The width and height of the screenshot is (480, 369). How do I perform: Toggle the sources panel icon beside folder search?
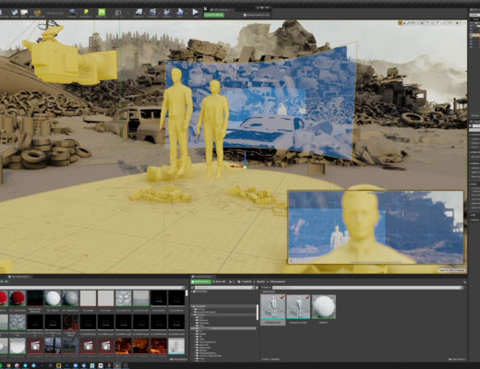[192, 288]
